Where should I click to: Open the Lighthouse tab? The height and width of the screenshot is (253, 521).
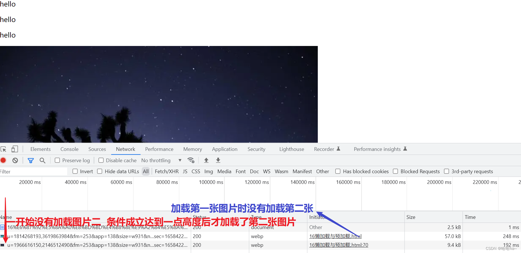292,149
